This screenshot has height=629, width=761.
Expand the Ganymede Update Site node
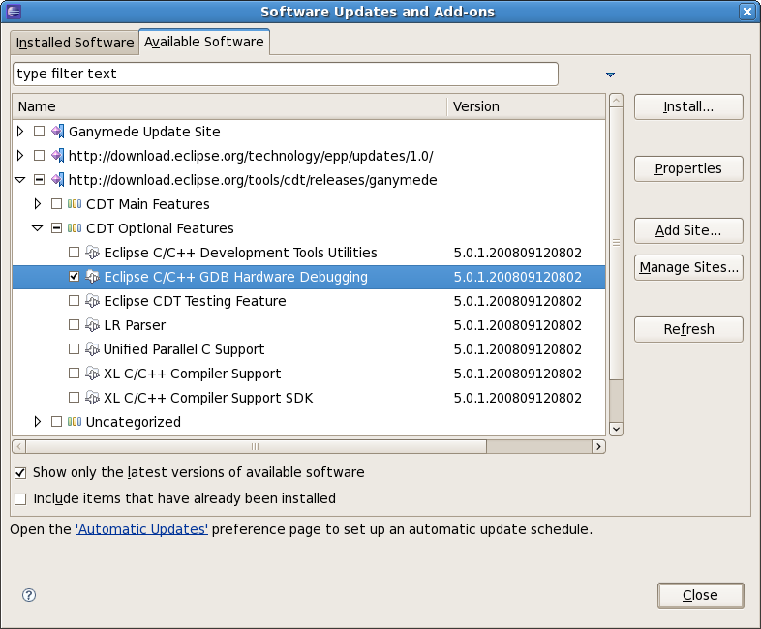(20, 132)
